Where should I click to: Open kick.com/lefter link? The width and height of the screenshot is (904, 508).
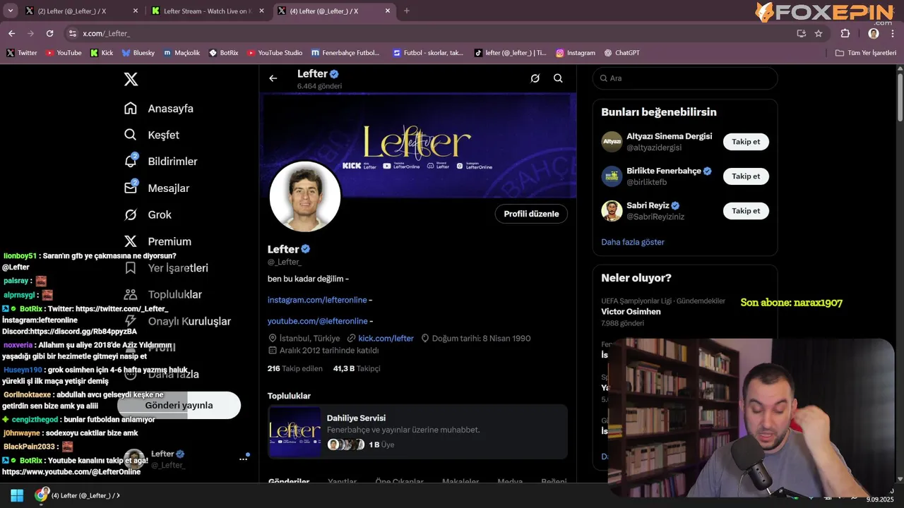coord(386,339)
